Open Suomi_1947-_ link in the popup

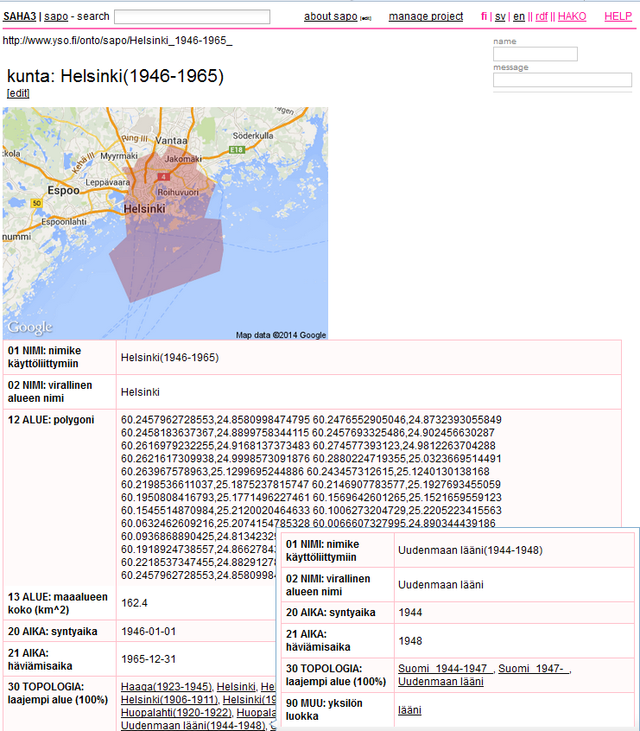click(534, 669)
